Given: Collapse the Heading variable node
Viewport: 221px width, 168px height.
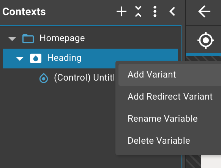Looking at the screenshot, I should (20, 59).
